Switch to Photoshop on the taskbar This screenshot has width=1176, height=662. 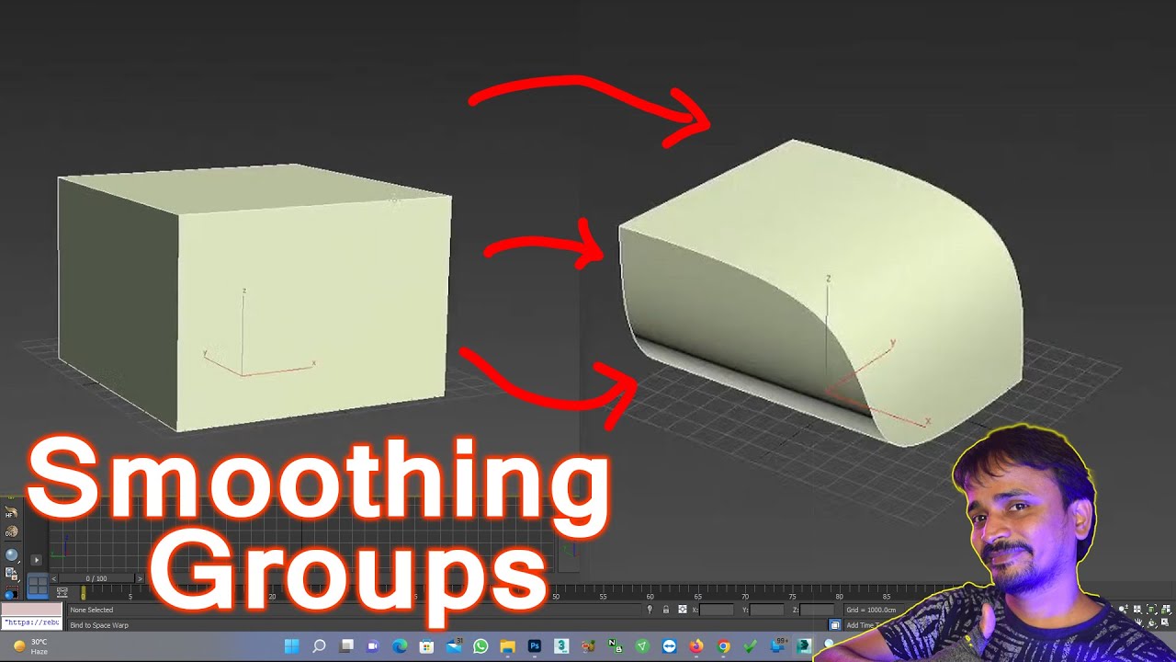coord(535,646)
